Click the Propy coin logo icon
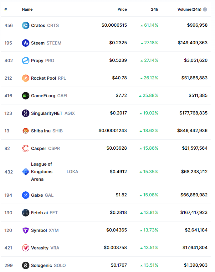The width and height of the screenshot is (215, 272). point(26,61)
